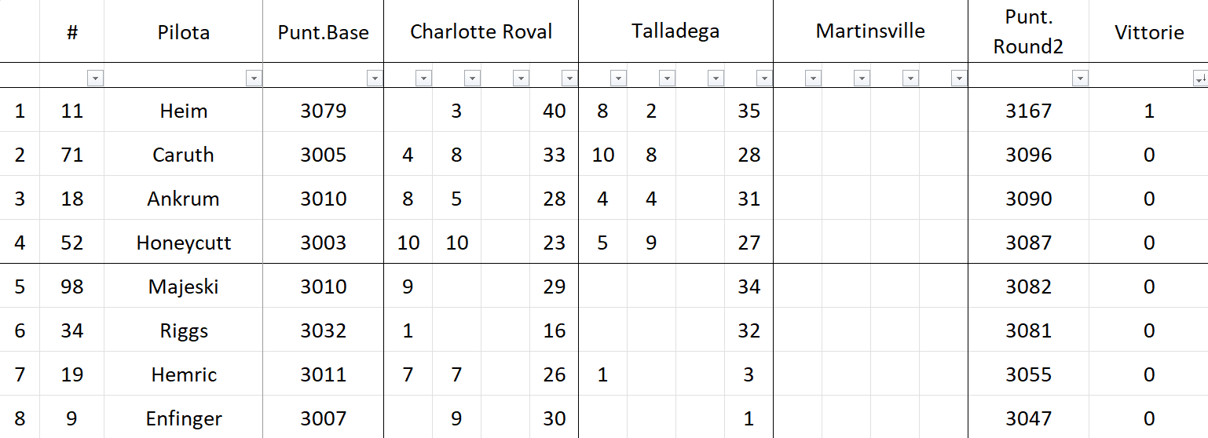Click the Honeycutt driver name cell
Image resolution: width=1208 pixels, height=438 pixels.
(183, 243)
